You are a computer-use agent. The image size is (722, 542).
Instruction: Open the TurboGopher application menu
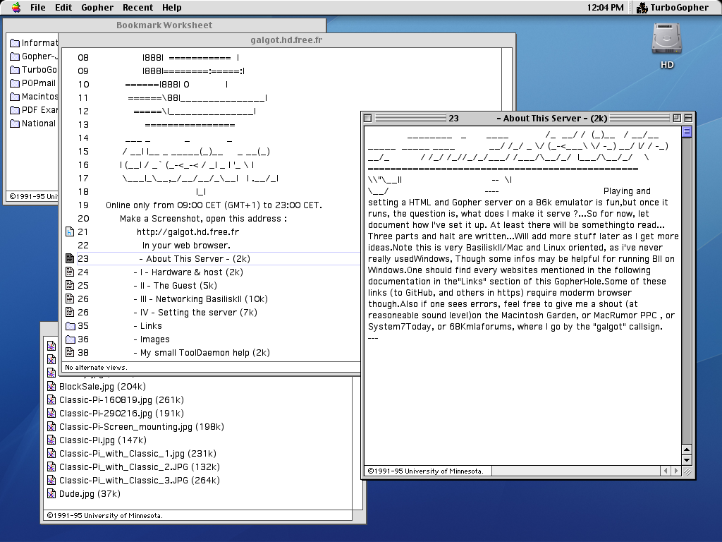[x=673, y=7]
